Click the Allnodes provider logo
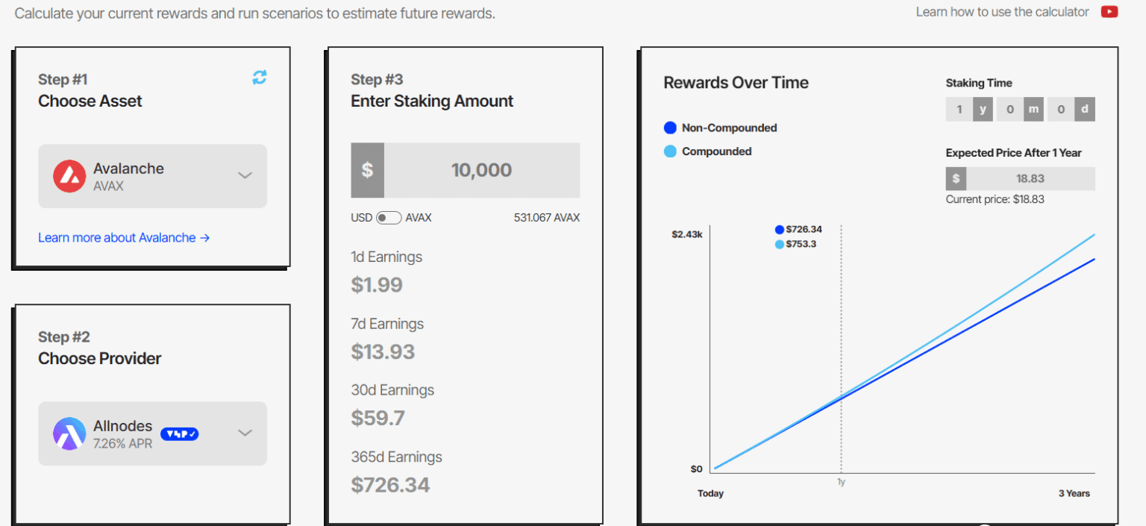Viewport: 1146px width, 526px height. 69,433
